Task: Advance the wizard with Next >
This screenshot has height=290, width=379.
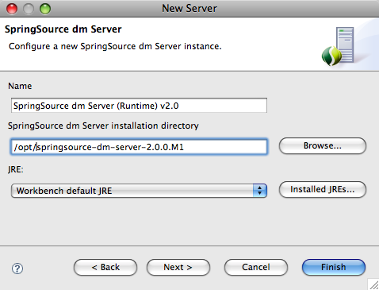Action: point(178,267)
